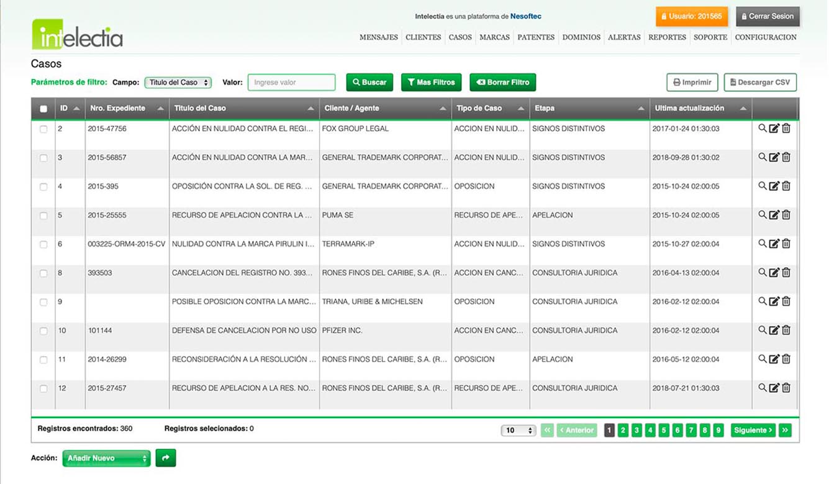Click the edit pencil icon for PUMA SE case
Screen dimensions: 829x484
coord(774,215)
